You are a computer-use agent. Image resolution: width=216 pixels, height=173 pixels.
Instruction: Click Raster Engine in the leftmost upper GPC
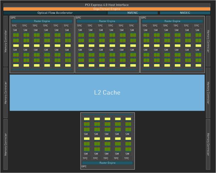click(x=42, y=21)
